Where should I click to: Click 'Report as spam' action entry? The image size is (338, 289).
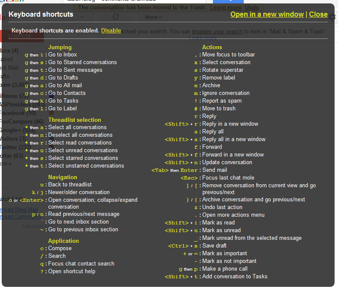222,100
